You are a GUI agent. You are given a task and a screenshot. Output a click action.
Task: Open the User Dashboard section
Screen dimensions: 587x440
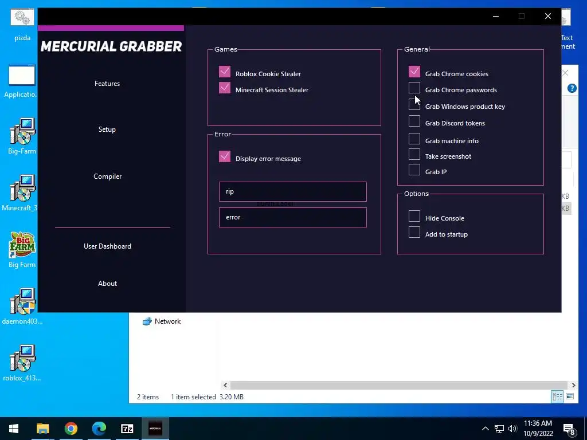107,246
